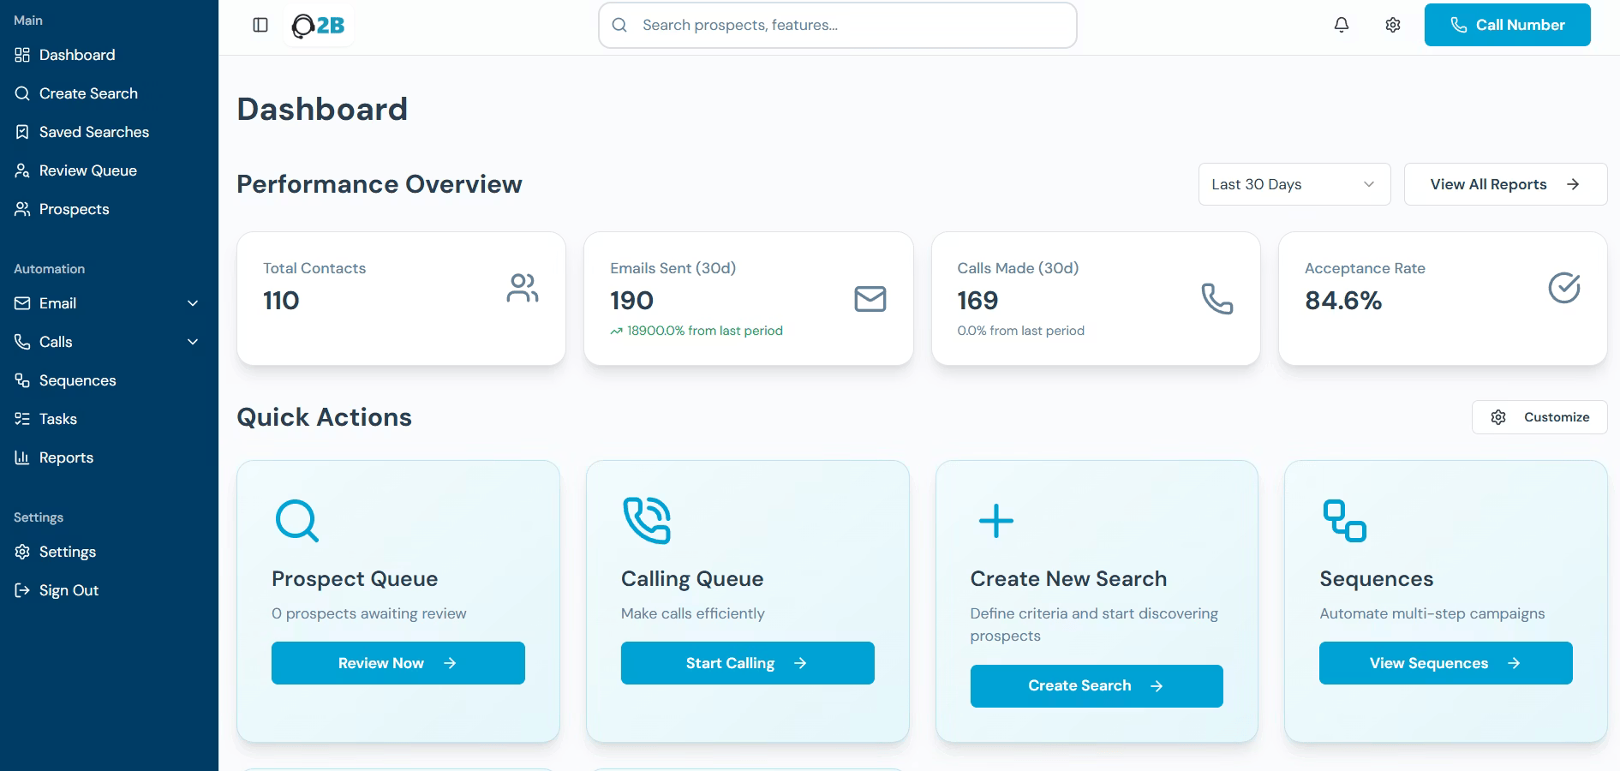
Task: Click the Prospect Queue magnifier icon
Action: pos(296,520)
